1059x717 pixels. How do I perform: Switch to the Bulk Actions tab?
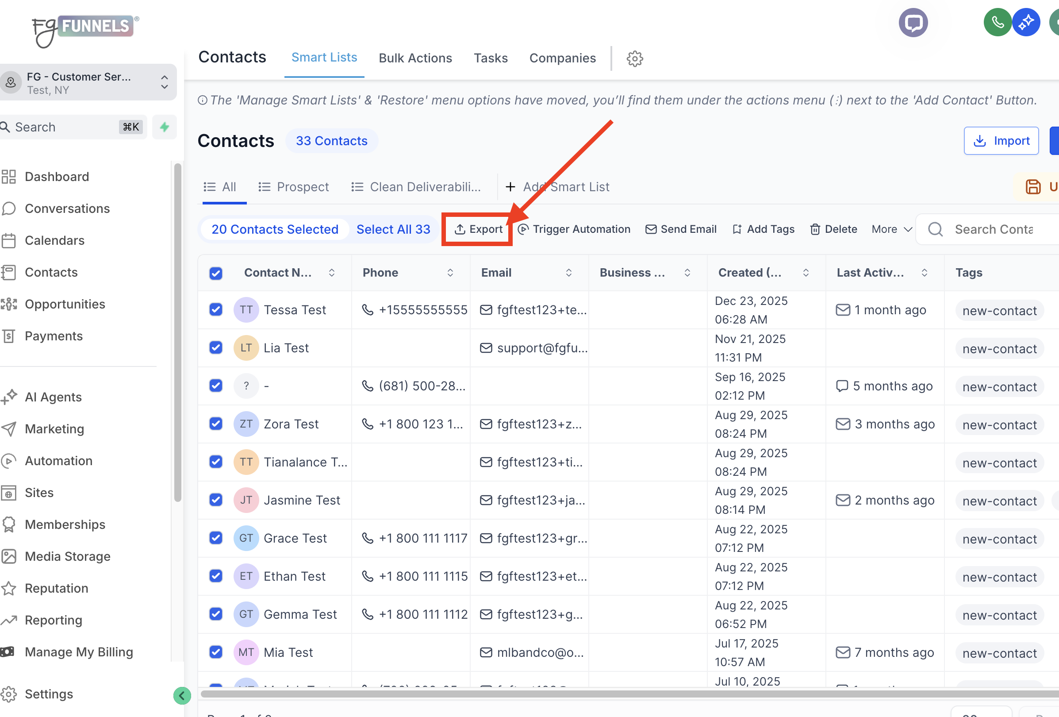(x=415, y=58)
